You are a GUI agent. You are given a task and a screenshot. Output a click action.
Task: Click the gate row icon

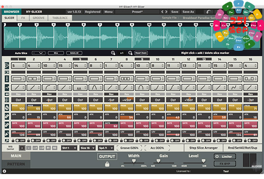coord(7,125)
